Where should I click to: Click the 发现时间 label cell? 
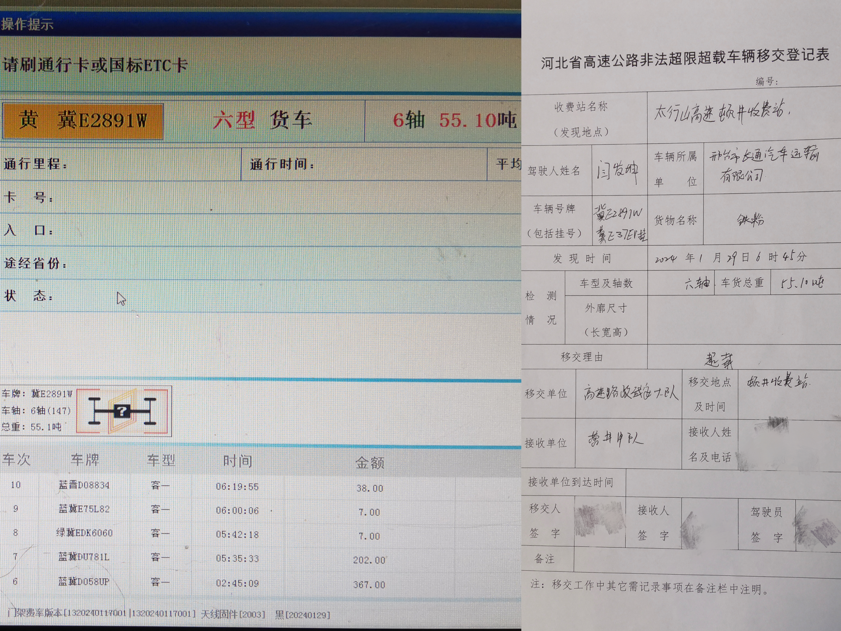pyautogui.click(x=584, y=259)
